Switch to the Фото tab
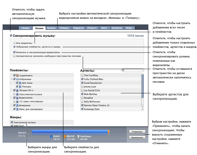This screenshot has height=155, width=197. click(x=104, y=28)
